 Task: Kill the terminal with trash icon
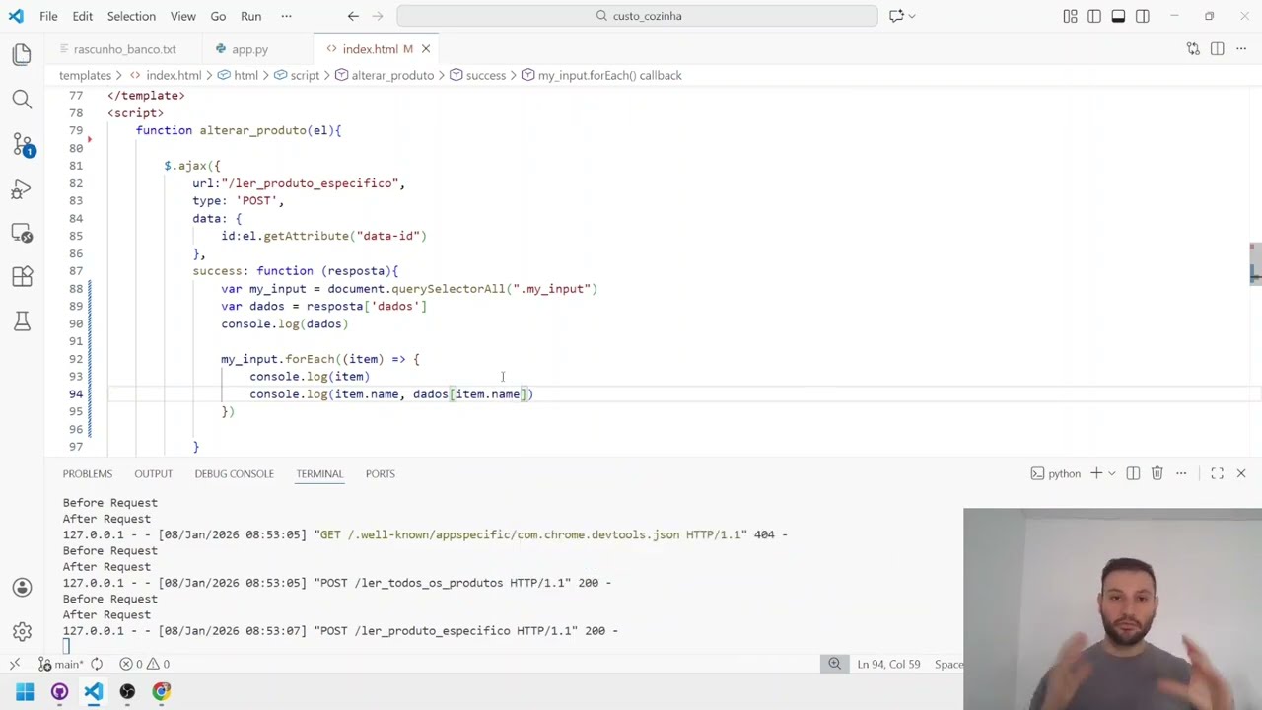[1157, 473]
